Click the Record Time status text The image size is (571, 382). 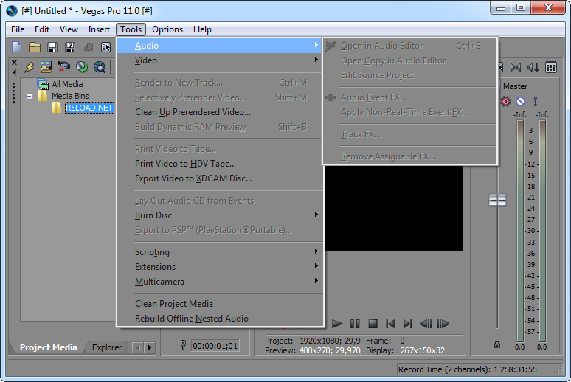[x=467, y=369]
